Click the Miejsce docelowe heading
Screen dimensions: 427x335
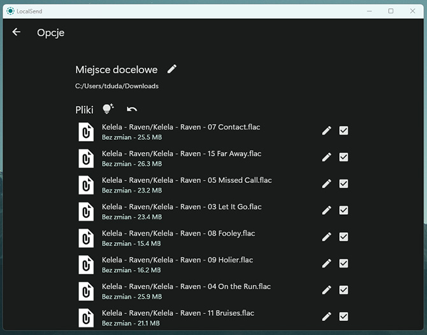[116, 70]
